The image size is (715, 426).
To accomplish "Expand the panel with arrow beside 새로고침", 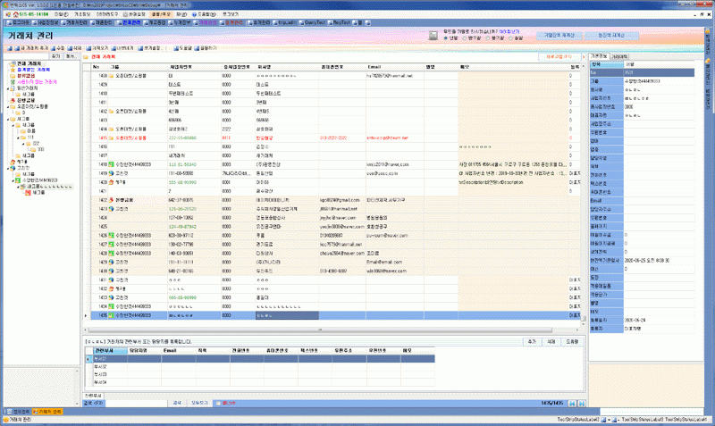I will click(x=583, y=57).
